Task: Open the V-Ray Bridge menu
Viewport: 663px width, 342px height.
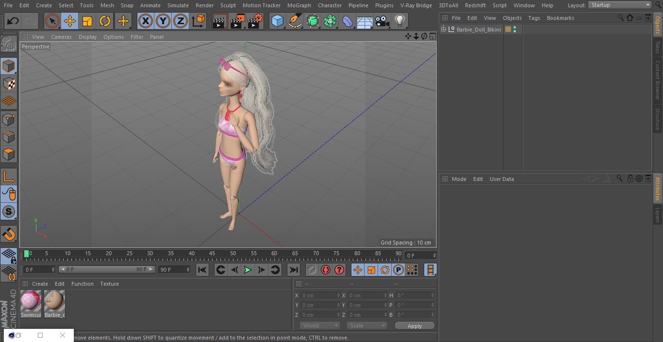Action: 416,5
